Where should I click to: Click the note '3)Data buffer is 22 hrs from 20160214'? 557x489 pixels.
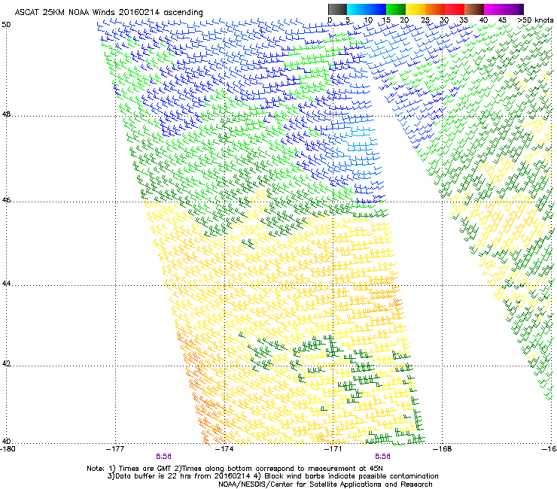pos(180,476)
